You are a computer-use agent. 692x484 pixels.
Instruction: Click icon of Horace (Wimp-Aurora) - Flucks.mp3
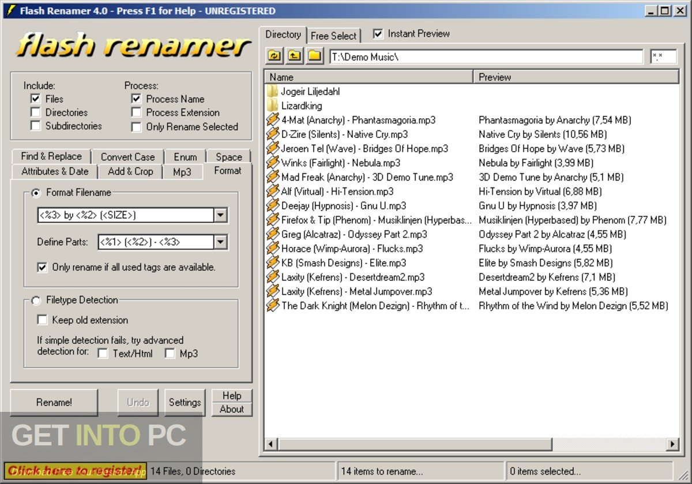[273, 249]
